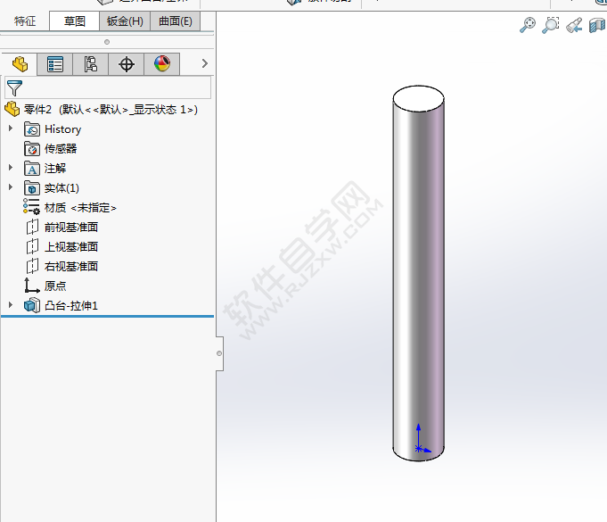Viewport: 607px width, 522px height.
Task: Select the 原点 origin item
Action: tap(55, 286)
